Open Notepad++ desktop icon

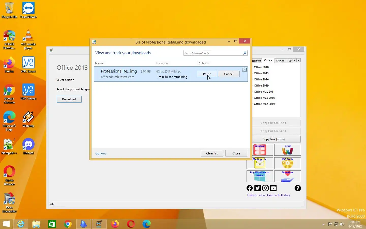[x=9, y=147]
